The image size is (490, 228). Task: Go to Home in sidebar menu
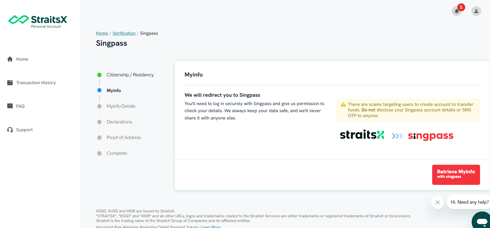tap(22, 59)
